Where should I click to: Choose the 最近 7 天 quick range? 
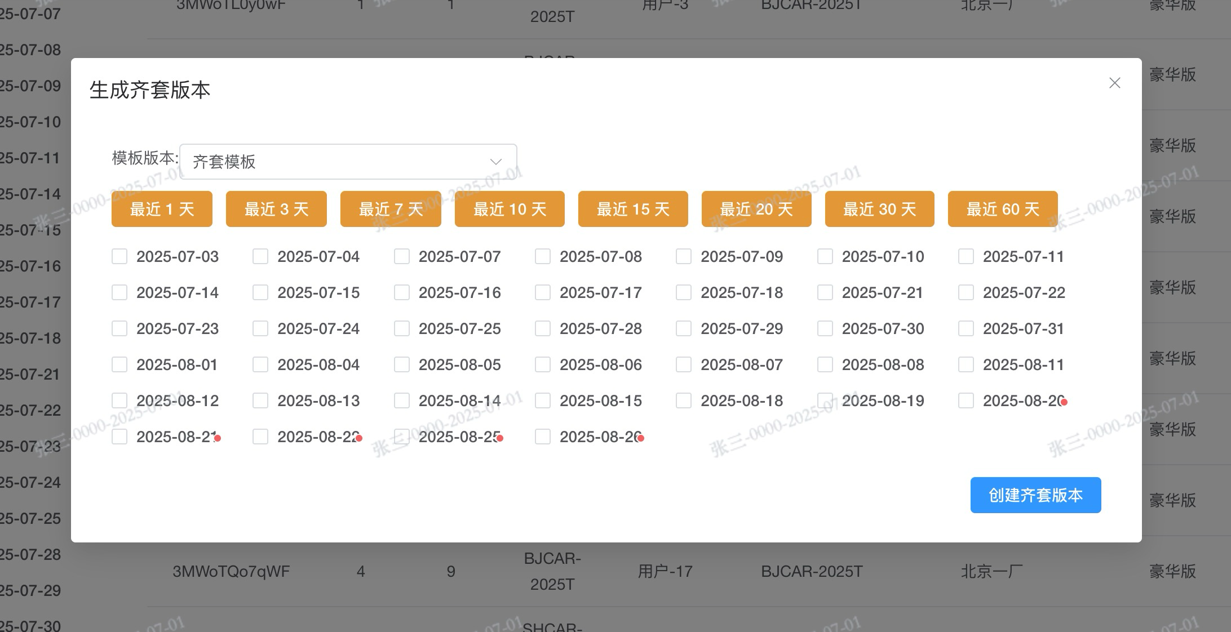(391, 209)
